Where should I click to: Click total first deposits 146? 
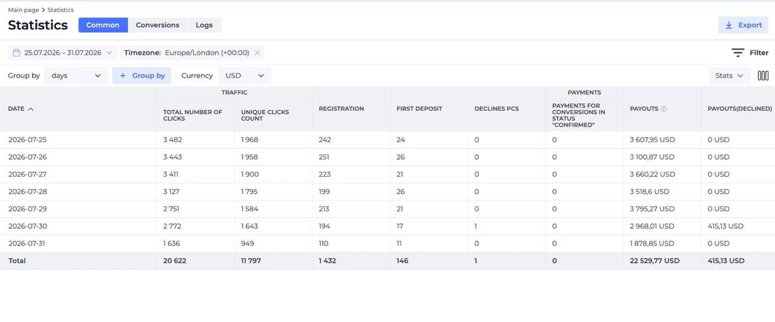[403, 261]
